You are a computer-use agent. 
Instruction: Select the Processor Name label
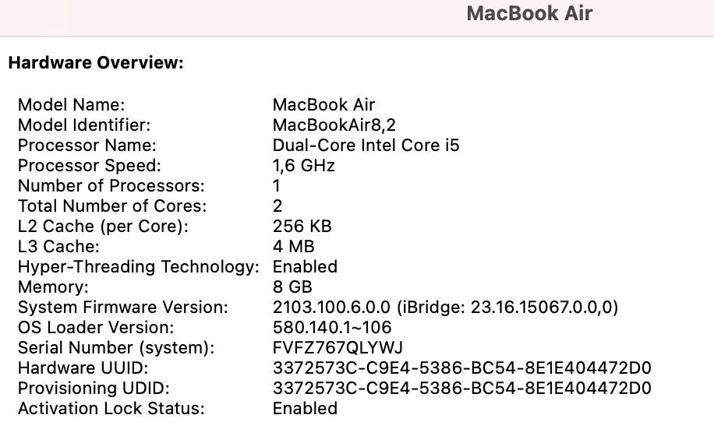[x=87, y=146]
